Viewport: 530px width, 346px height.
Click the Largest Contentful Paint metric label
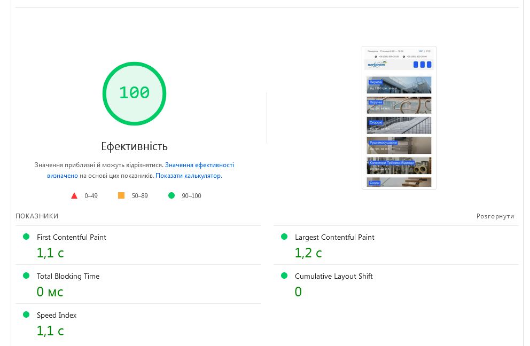click(334, 237)
